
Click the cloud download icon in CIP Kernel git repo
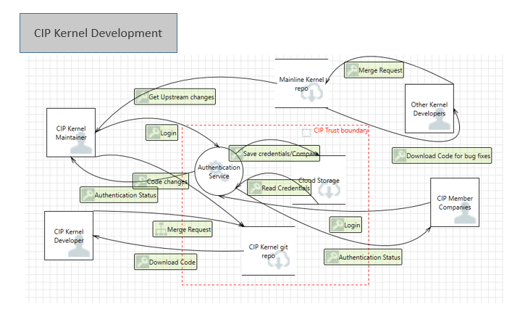pos(279,260)
